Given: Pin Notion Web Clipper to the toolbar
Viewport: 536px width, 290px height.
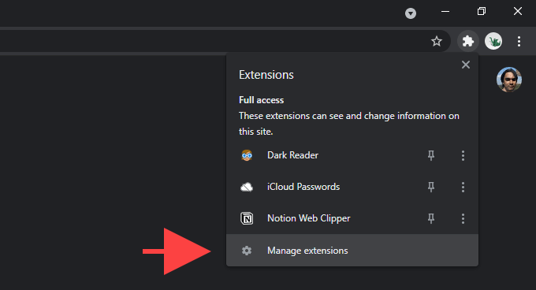Looking at the screenshot, I should pyautogui.click(x=431, y=218).
